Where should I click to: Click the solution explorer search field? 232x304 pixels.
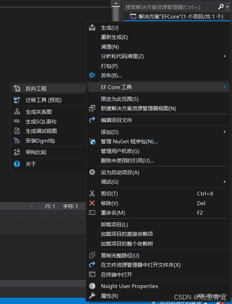click(x=170, y=7)
